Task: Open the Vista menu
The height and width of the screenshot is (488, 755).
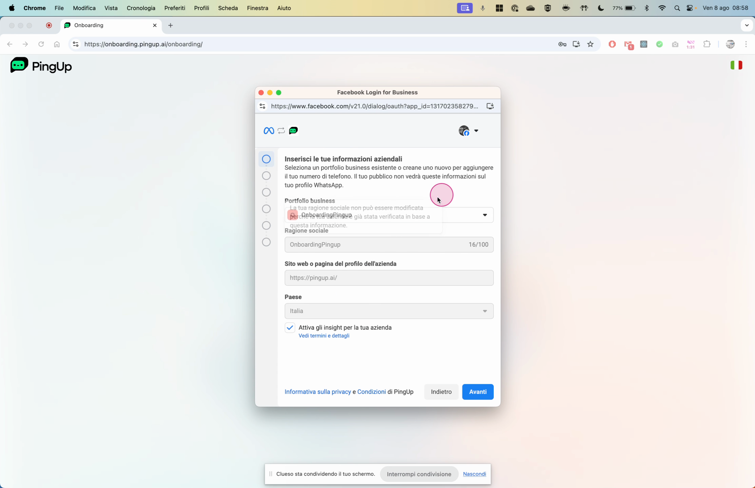Action: coord(111,8)
